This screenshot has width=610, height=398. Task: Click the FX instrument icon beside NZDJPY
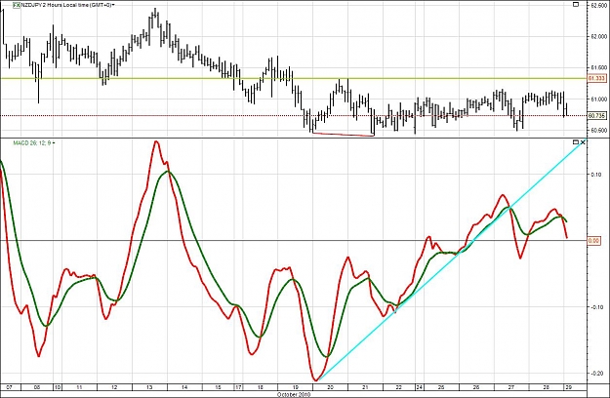coord(17,5)
